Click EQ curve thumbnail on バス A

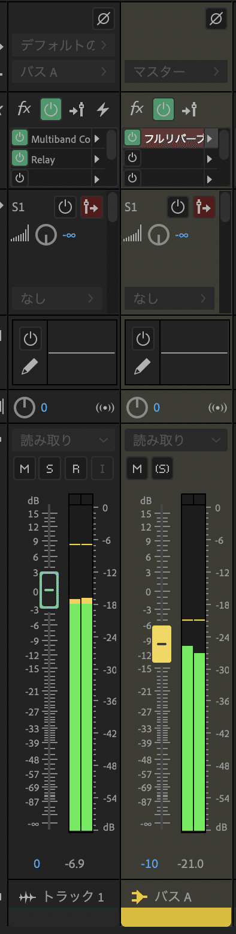coord(195,352)
